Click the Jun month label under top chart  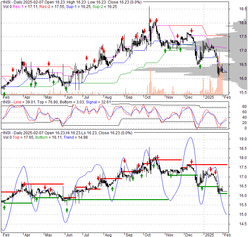coord(69,97)
